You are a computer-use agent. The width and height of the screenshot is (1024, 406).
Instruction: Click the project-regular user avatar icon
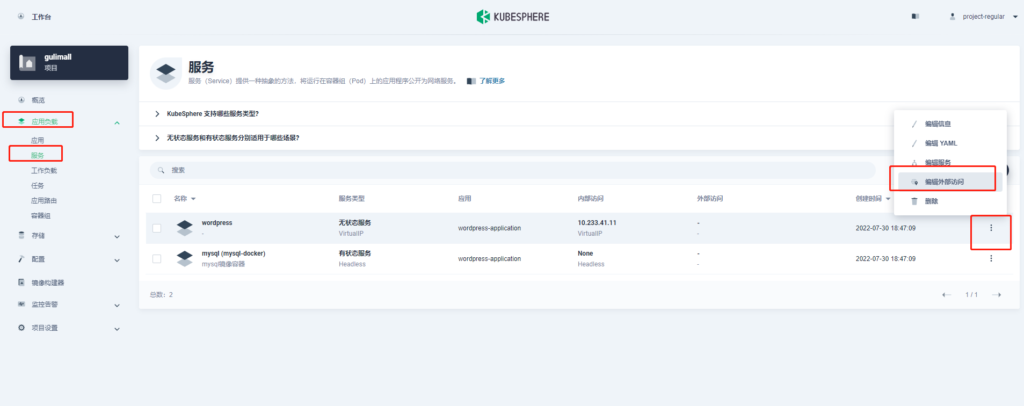[x=953, y=17]
